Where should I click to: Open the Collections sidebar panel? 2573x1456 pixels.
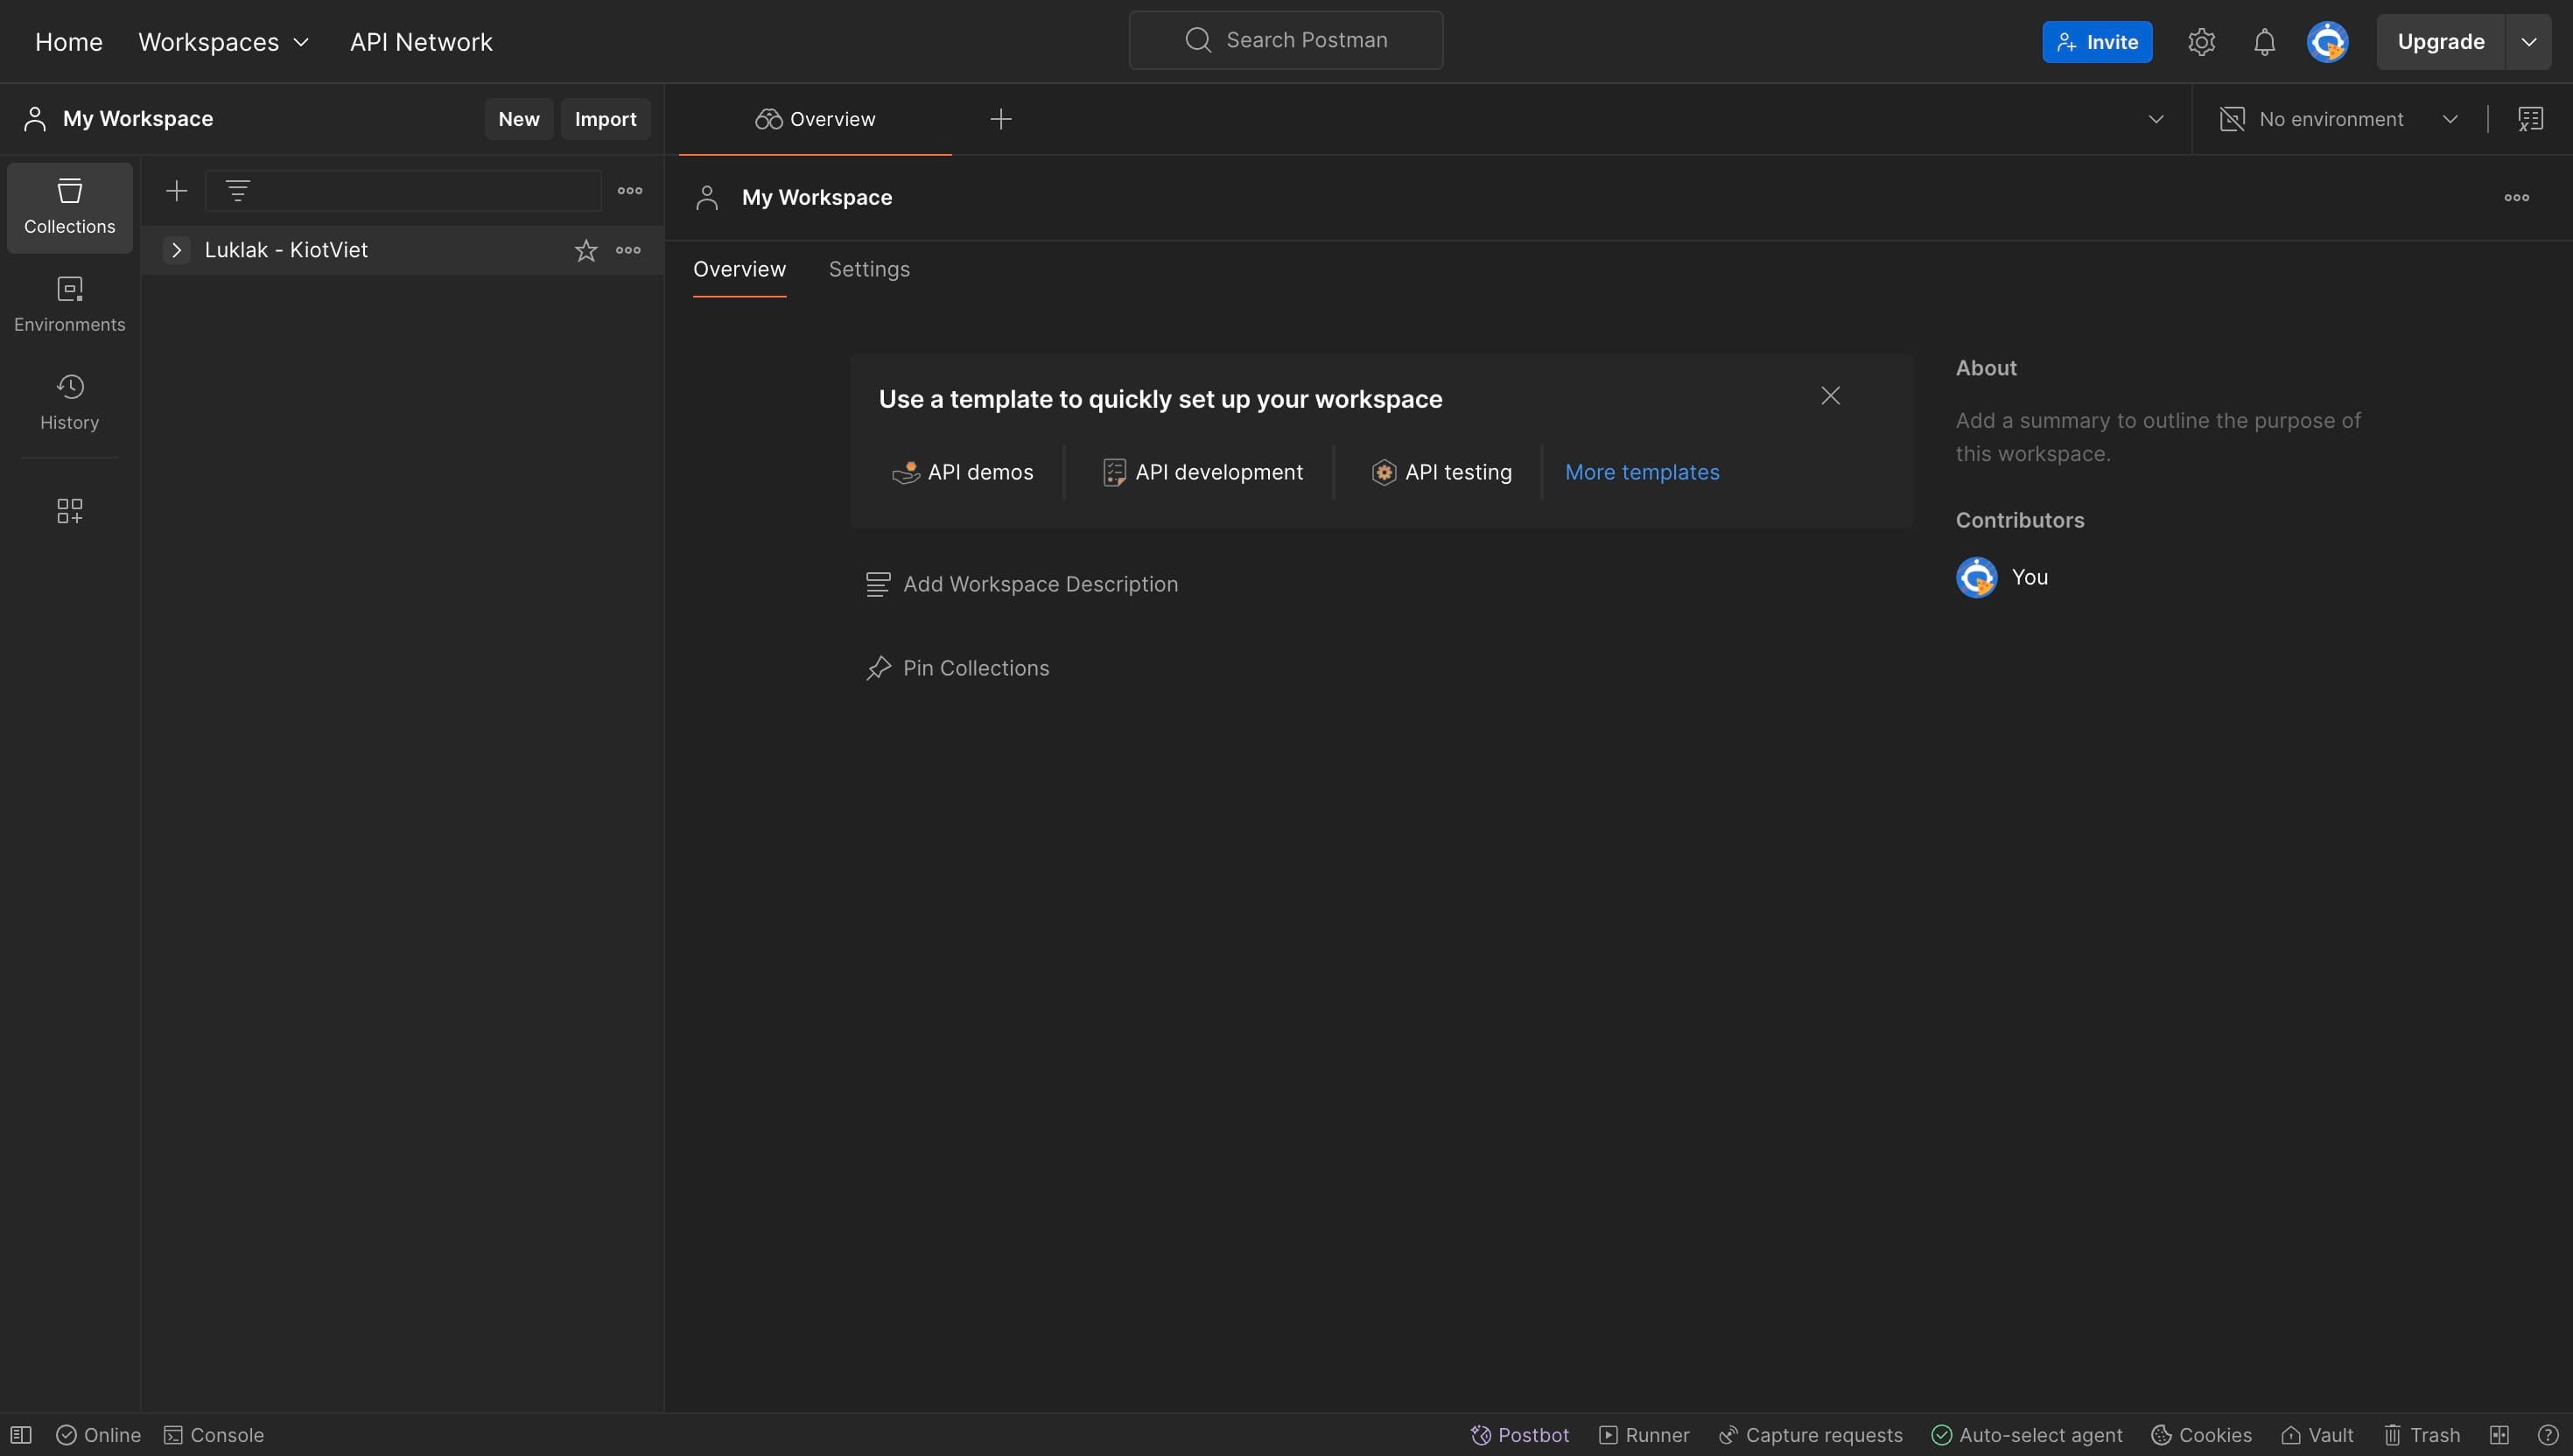pos(69,206)
